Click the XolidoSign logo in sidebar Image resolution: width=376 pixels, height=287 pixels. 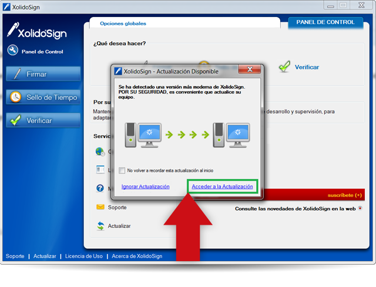(x=37, y=31)
